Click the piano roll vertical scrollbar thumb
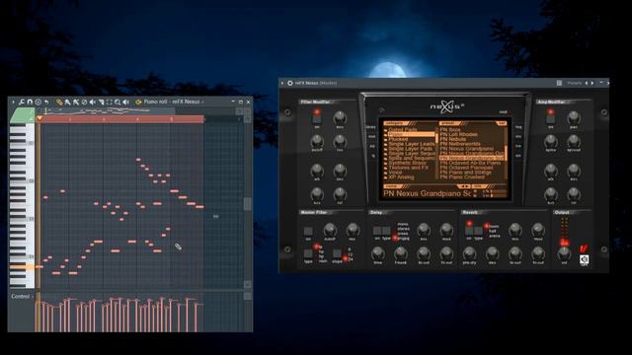Viewport: 632px width, 355px height. [248, 204]
